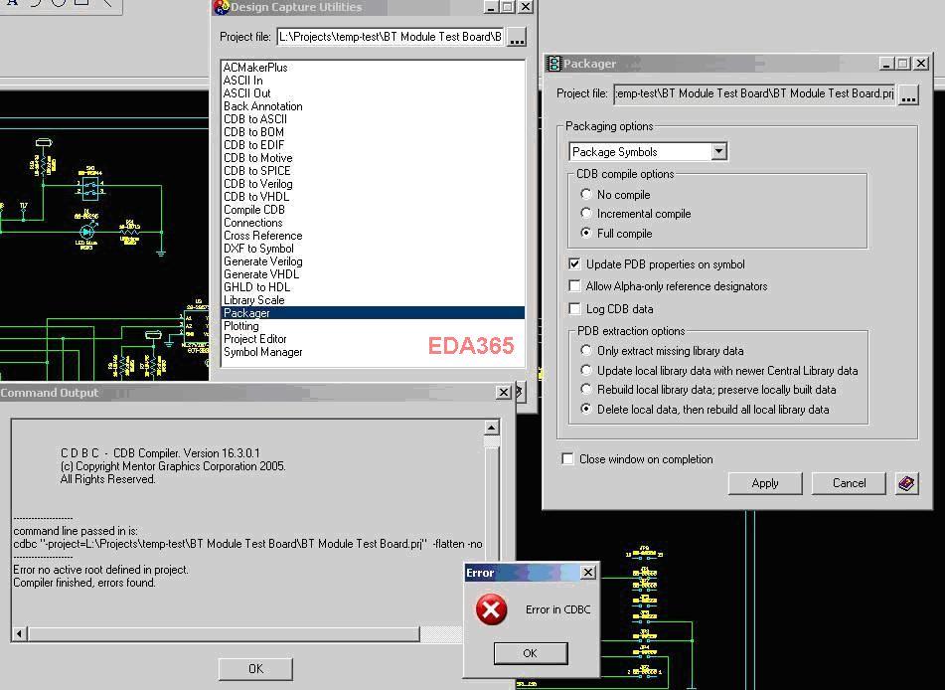Viewport: 945px width, 690px height.
Task: Browse for project file in Packager dialog
Action: 907,94
